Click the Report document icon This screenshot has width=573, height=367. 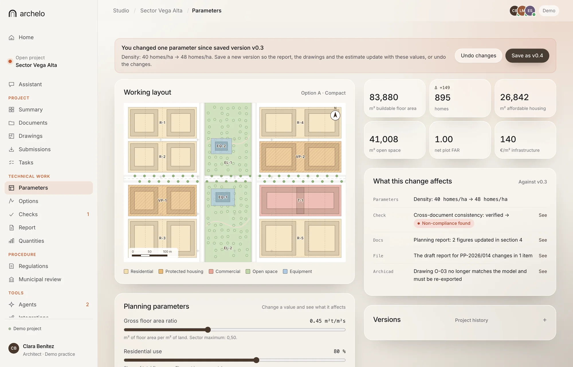[11, 228]
